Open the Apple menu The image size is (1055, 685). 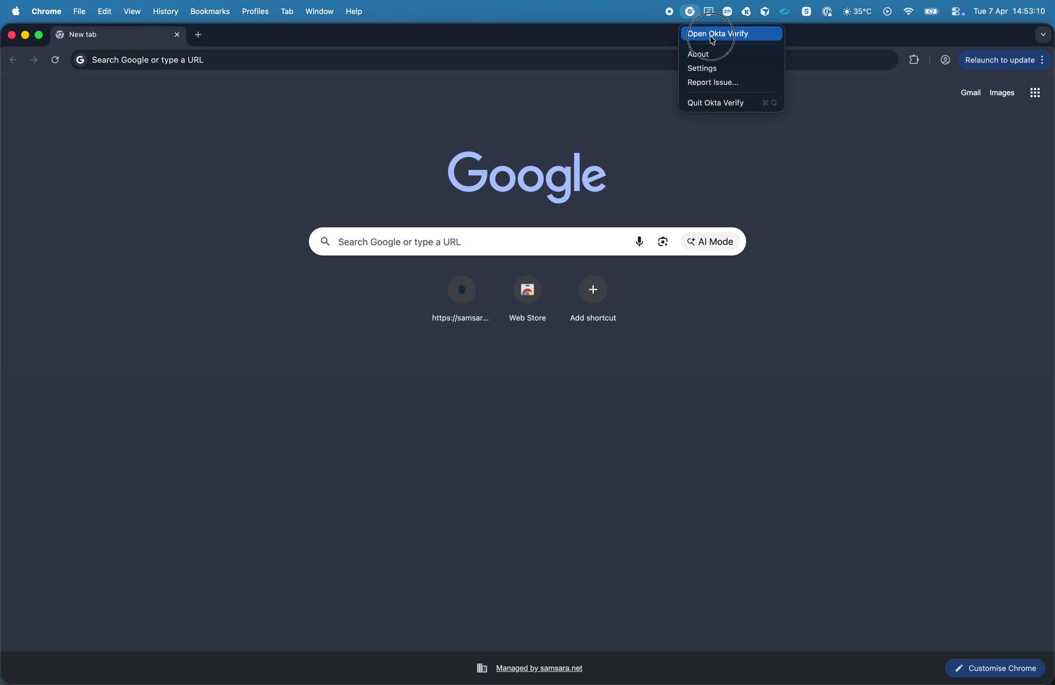tap(16, 11)
